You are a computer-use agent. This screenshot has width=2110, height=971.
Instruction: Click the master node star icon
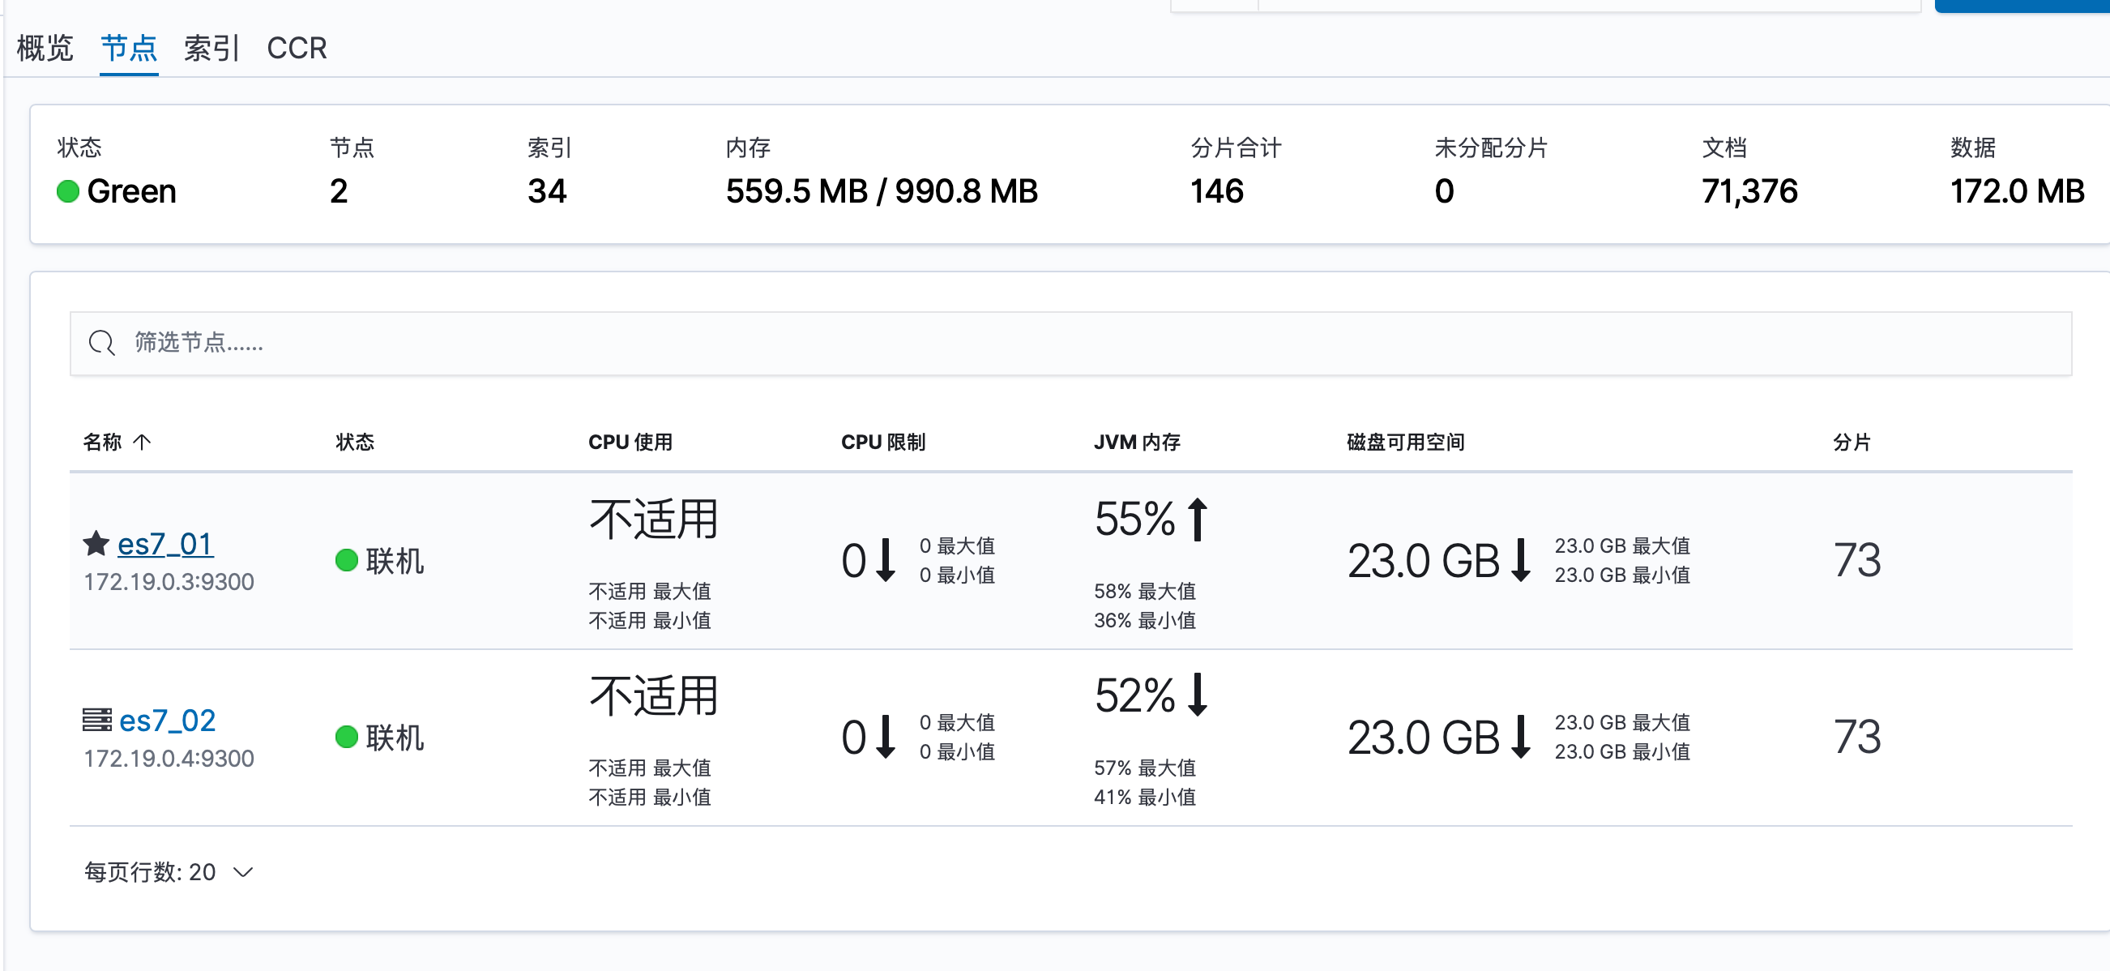[96, 542]
